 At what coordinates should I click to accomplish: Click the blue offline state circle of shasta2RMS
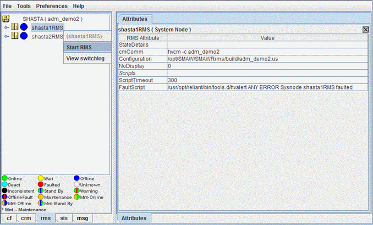(24, 36)
